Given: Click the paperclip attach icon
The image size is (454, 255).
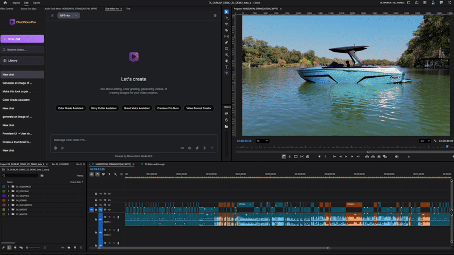Looking at the screenshot, I should click(197, 148).
